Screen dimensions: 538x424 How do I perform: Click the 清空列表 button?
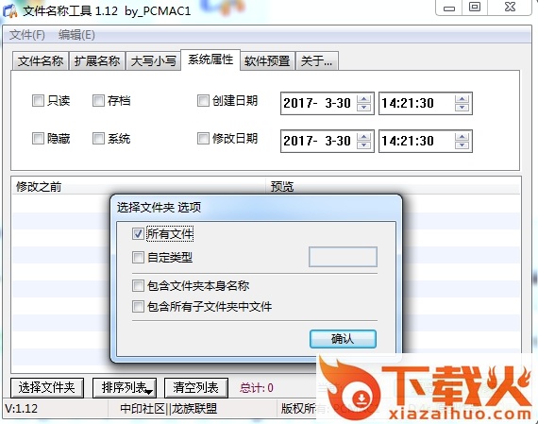point(196,388)
